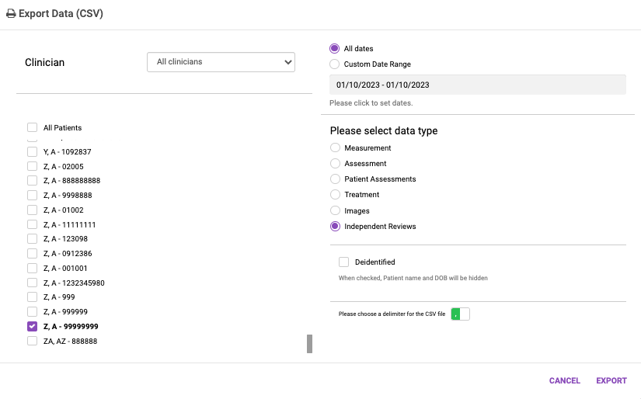Select patient ZA, AZ - 888888
Viewport: 641px width, 399px height.
(x=33, y=341)
